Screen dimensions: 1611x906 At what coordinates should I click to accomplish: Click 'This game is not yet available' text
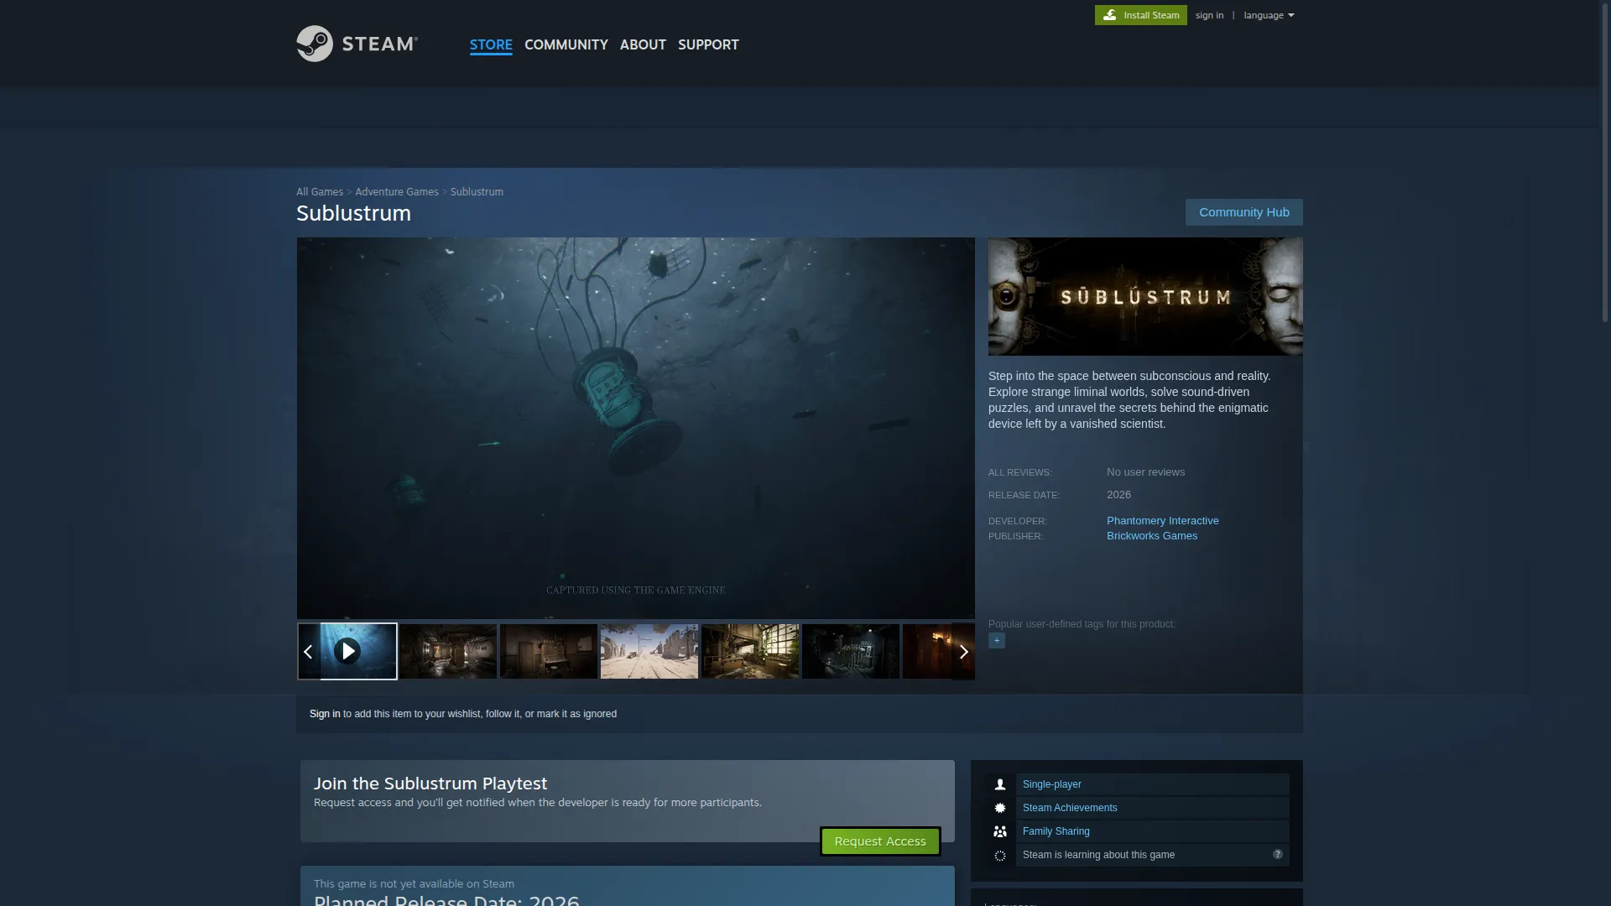coord(414,883)
